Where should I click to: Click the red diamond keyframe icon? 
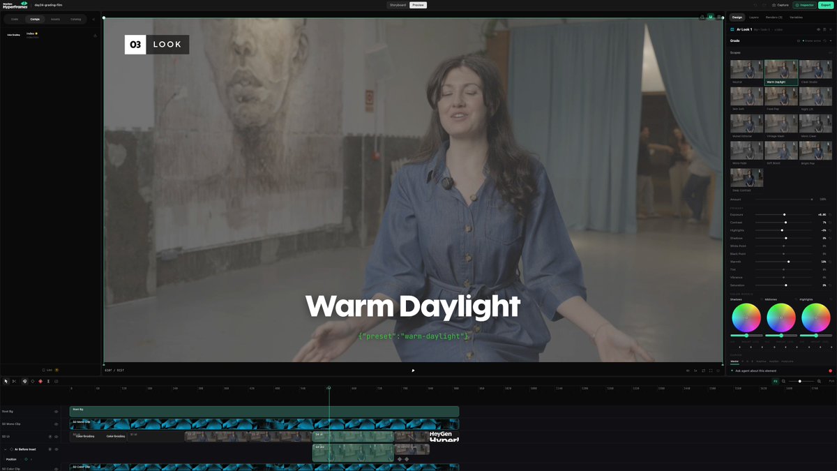(x=40, y=381)
